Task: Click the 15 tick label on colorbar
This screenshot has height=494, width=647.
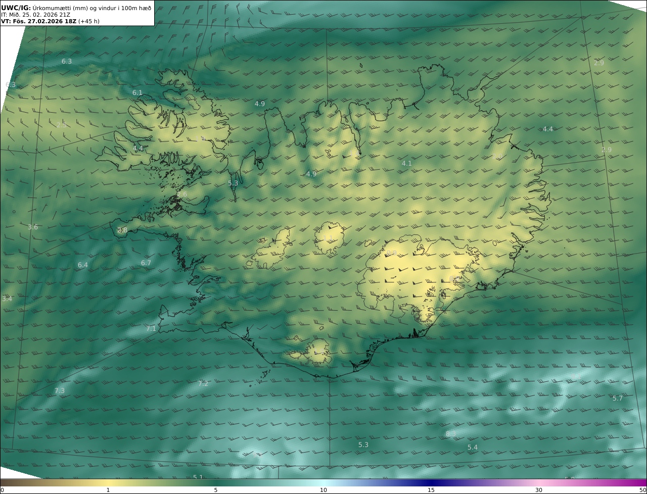Action: (431, 490)
